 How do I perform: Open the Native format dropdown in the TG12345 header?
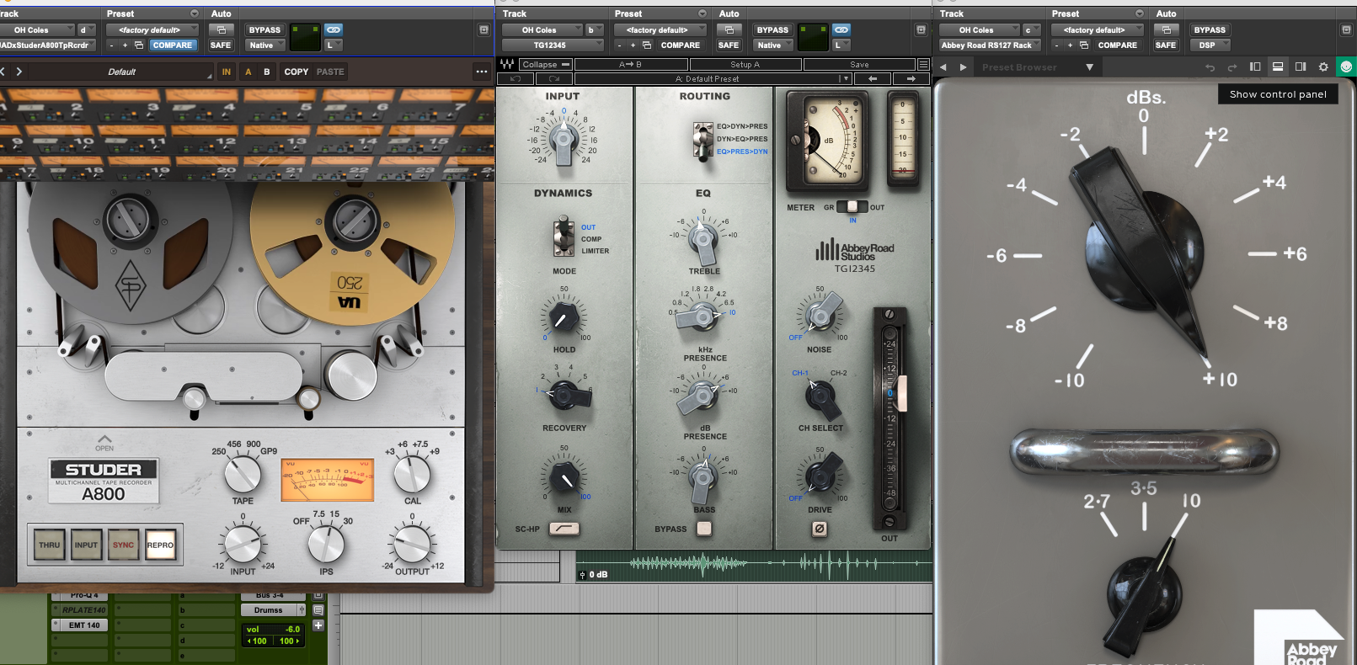[772, 45]
